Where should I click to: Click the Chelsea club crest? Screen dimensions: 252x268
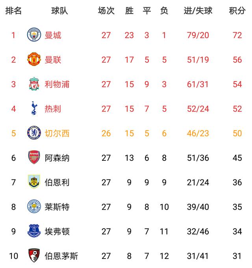point(33,133)
